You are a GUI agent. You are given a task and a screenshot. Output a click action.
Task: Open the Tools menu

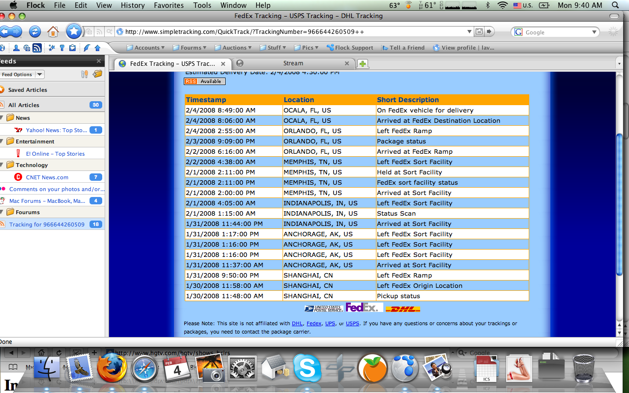click(202, 5)
